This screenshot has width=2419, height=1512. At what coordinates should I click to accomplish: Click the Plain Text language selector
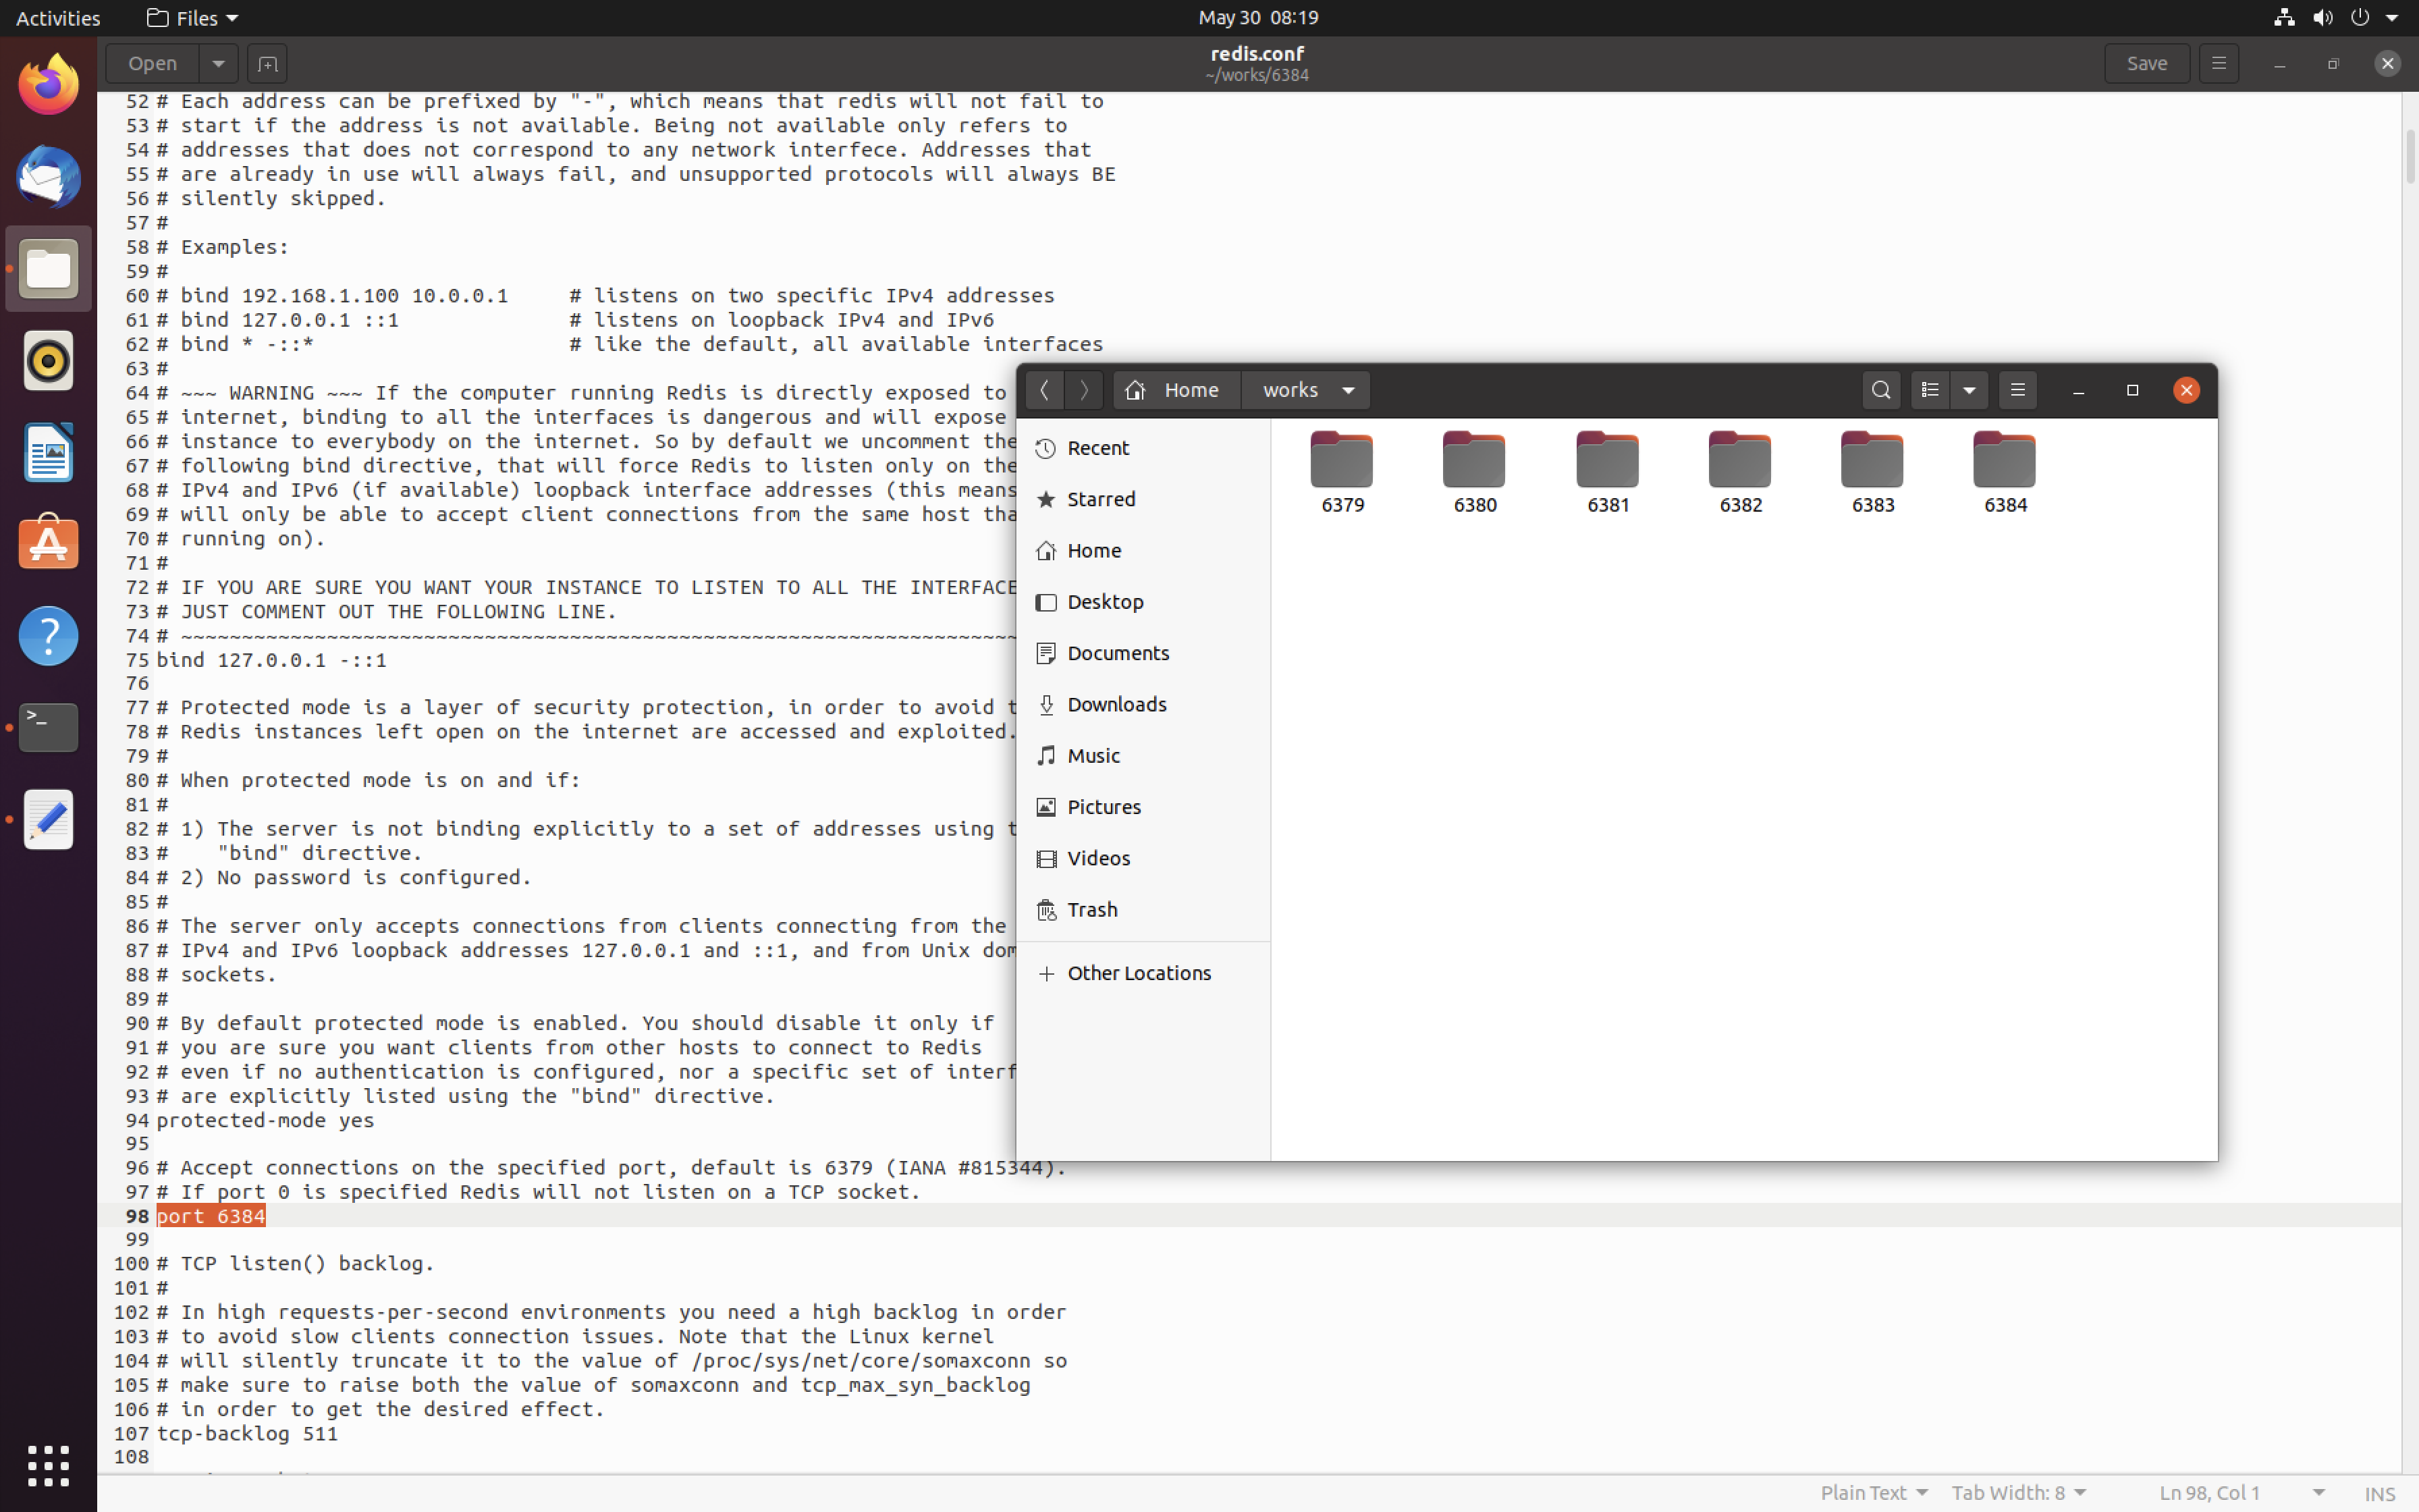(1872, 1491)
